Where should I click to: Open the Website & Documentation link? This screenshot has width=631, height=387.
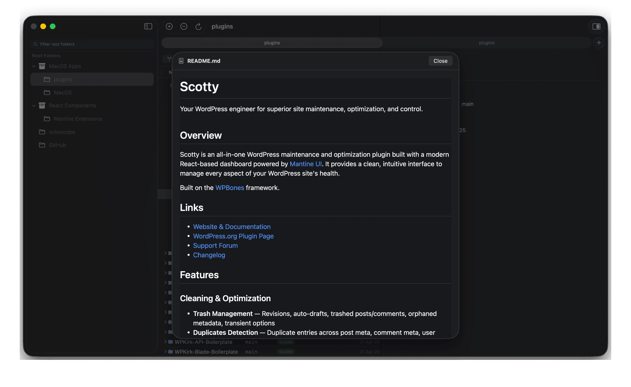(232, 227)
